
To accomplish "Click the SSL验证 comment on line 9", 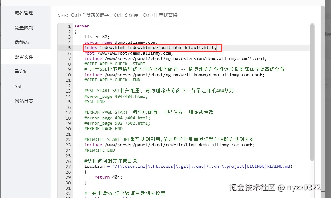I will click(184, 69).
